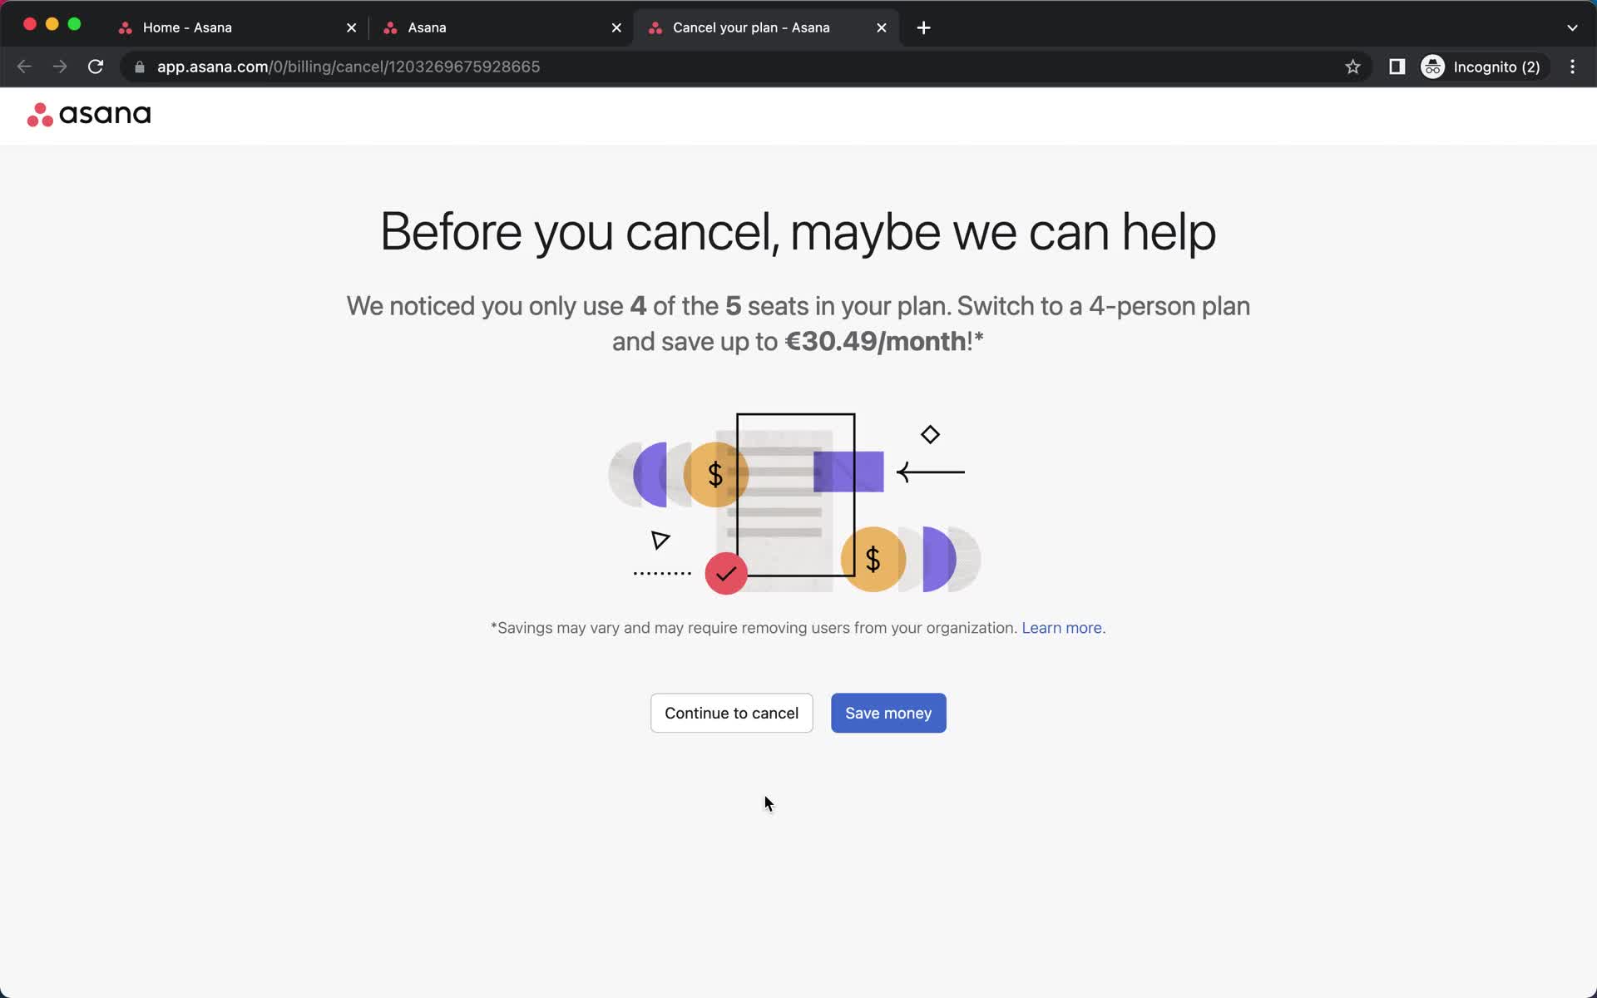Click the back navigation arrow icon

click(24, 67)
